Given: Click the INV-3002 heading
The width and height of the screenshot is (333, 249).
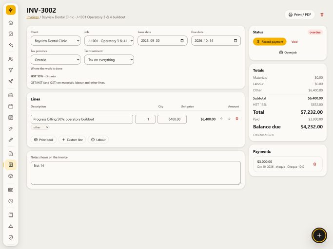Looking at the screenshot, I should (x=41, y=10).
